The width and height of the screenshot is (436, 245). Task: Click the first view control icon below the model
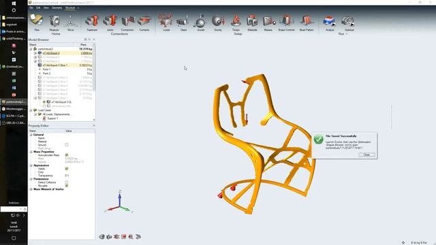[102, 237]
